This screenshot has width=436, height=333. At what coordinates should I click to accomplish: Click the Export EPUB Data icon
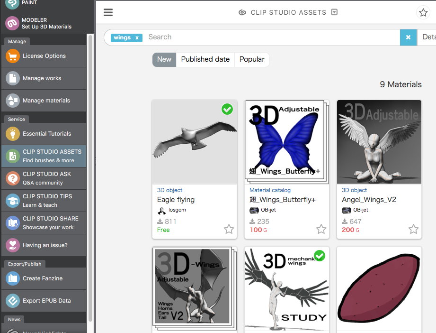coord(12,301)
